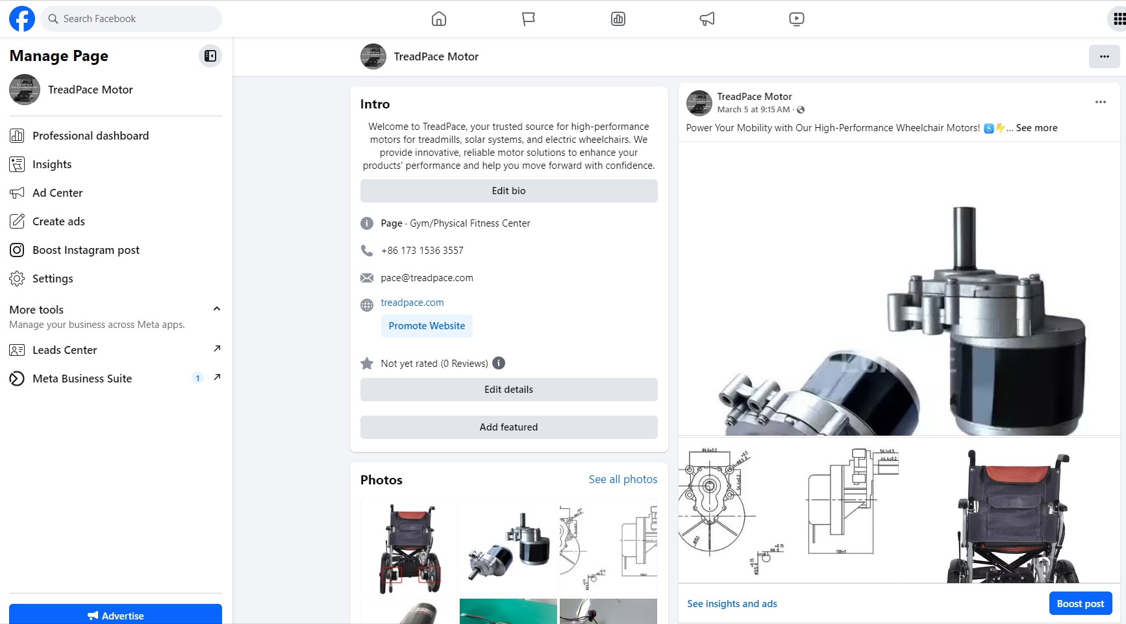Select Insights from the sidebar menu
Viewport: 1126px width, 624px height.
click(52, 164)
